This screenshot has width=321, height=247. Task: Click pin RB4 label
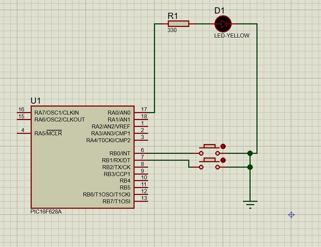[125, 181]
